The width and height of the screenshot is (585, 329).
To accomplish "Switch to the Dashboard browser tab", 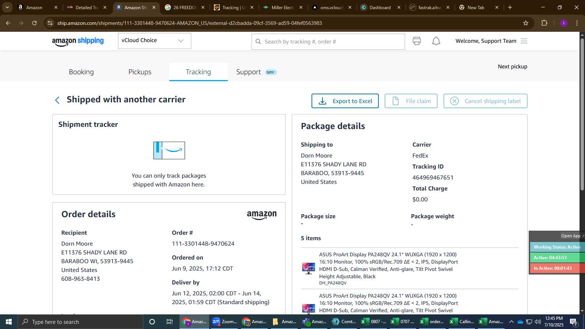I will click(380, 7).
